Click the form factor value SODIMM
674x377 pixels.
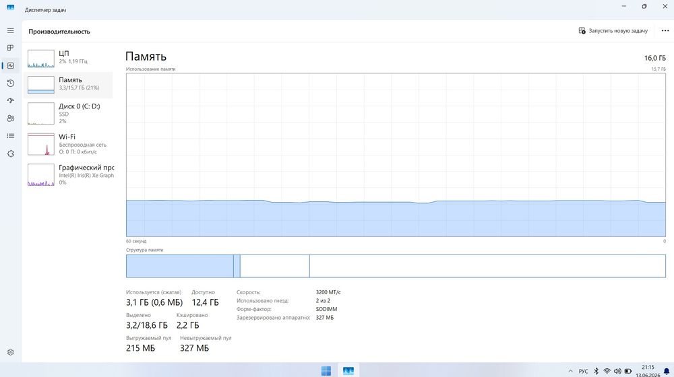coord(326,309)
